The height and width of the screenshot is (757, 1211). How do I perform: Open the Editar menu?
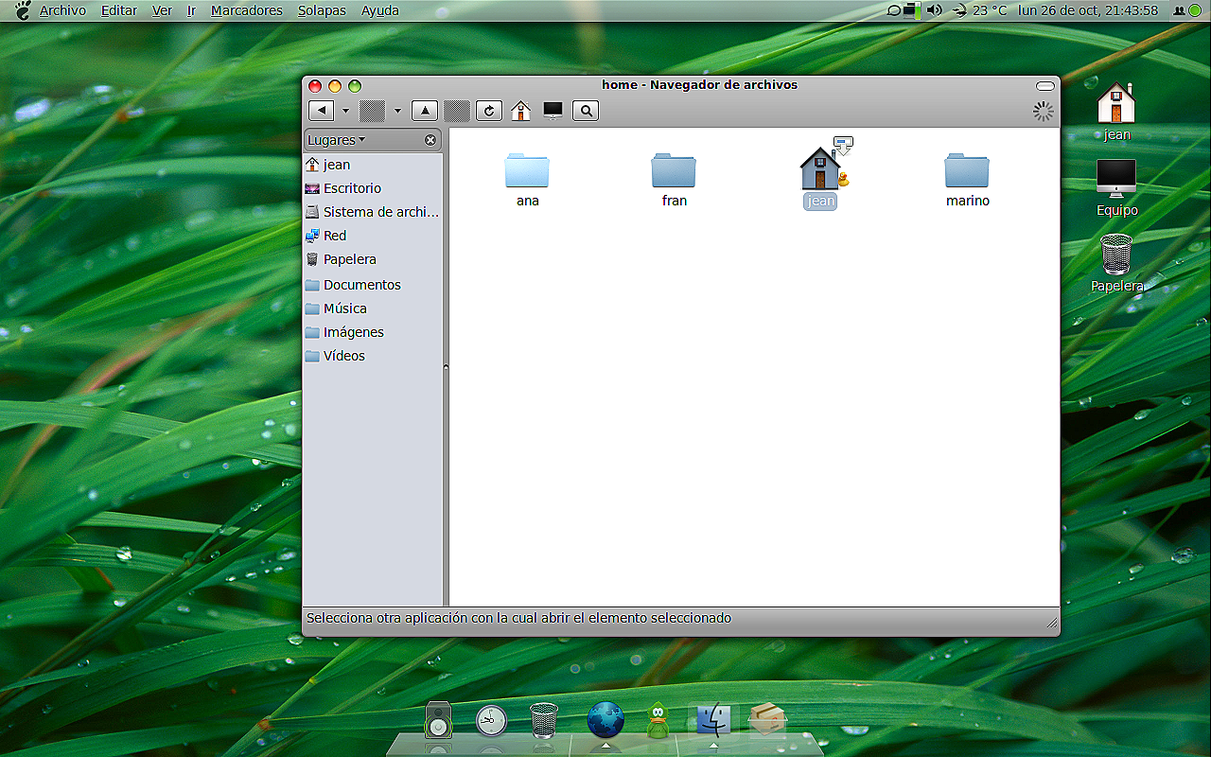[118, 10]
